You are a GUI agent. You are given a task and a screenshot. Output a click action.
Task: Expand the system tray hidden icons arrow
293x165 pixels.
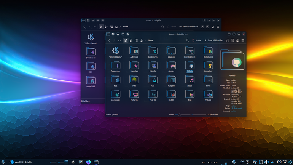pos(272,162)
